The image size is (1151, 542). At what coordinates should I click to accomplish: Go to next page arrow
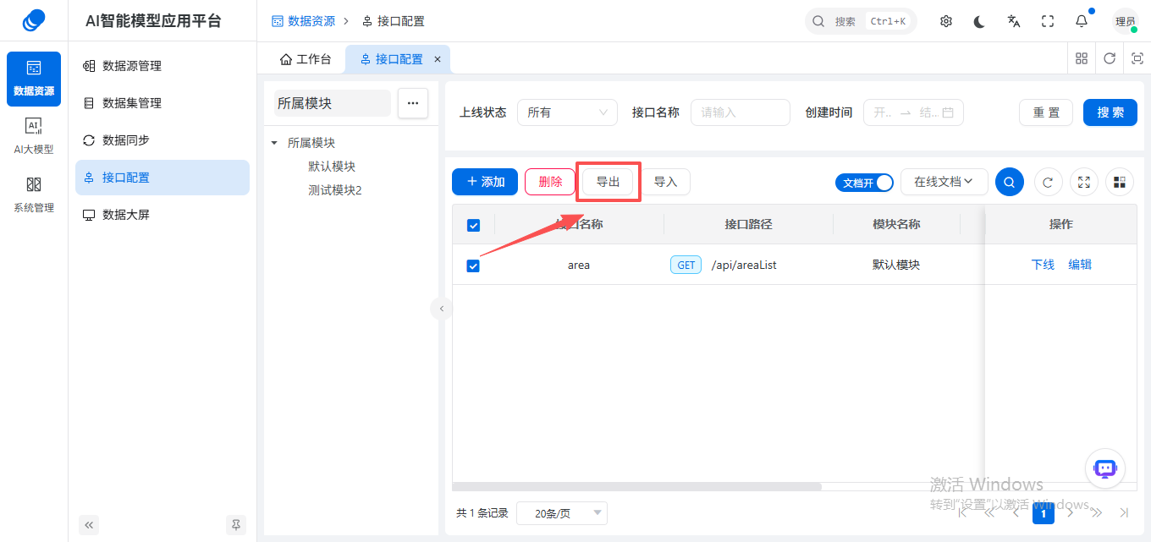tap(1070, 512)
